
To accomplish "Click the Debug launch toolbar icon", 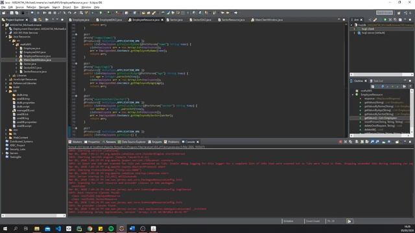I will click(x=93, y=13).
